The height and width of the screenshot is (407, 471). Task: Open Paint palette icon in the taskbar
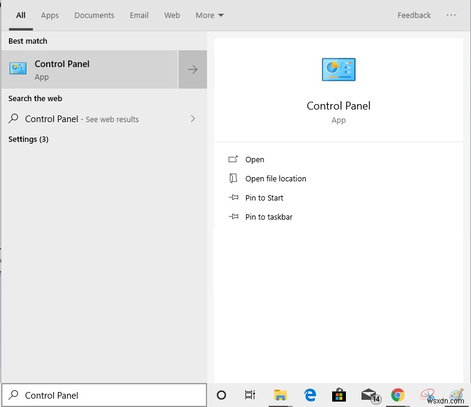point(456,395)
